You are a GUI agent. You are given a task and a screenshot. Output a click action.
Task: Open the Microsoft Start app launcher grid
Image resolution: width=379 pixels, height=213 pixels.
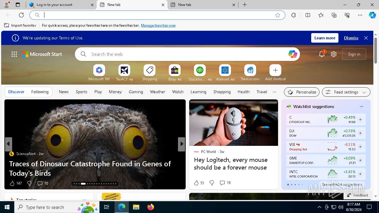[14, 54]
